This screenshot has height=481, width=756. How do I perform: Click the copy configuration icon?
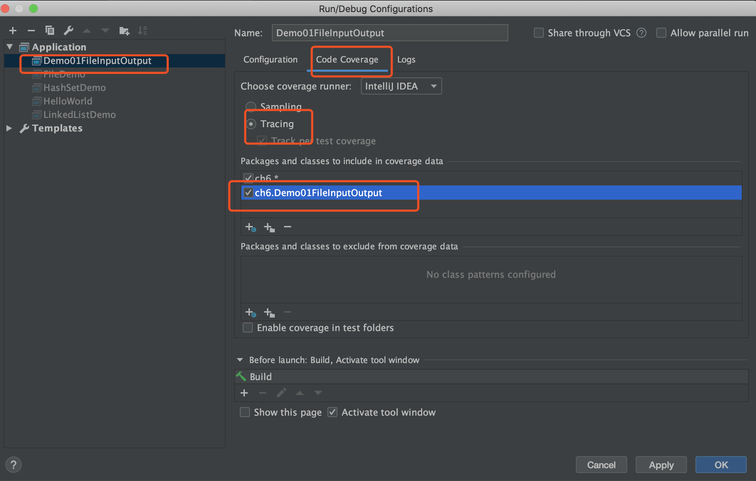[x=50, y=31]
